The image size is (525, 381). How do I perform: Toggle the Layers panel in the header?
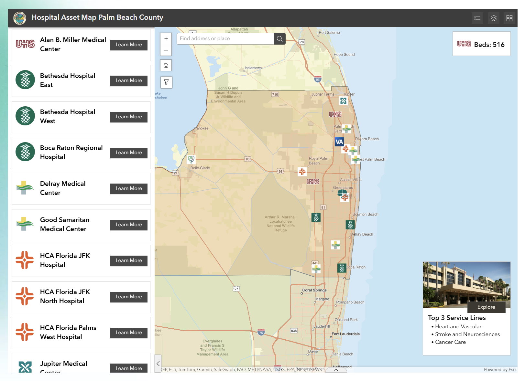point(494,18)
